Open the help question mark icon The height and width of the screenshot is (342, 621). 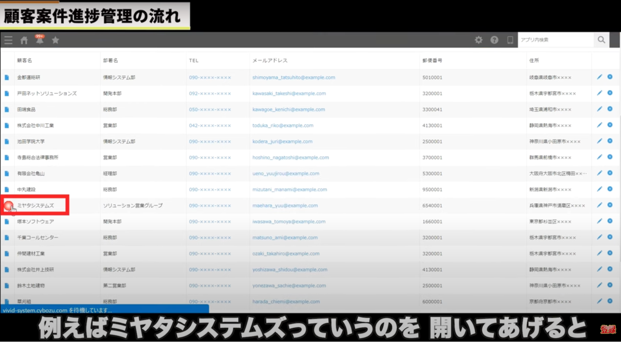(x=494, y=40)
